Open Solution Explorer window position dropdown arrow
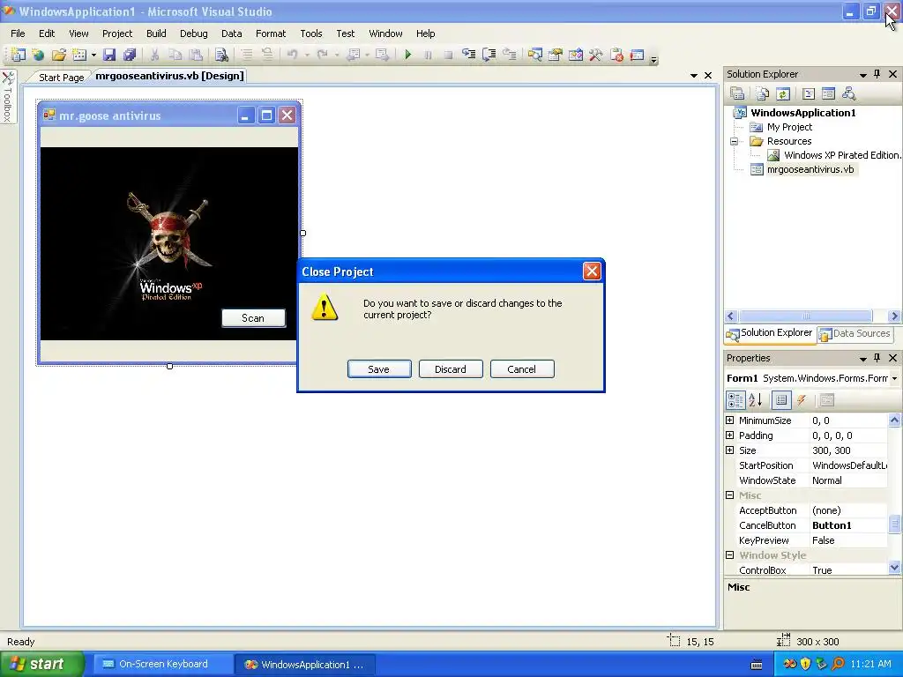 pos(862,74)
